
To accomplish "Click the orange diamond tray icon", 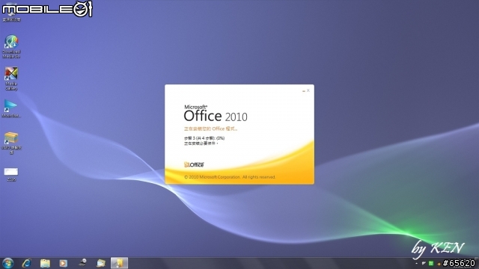I will 439,264.
